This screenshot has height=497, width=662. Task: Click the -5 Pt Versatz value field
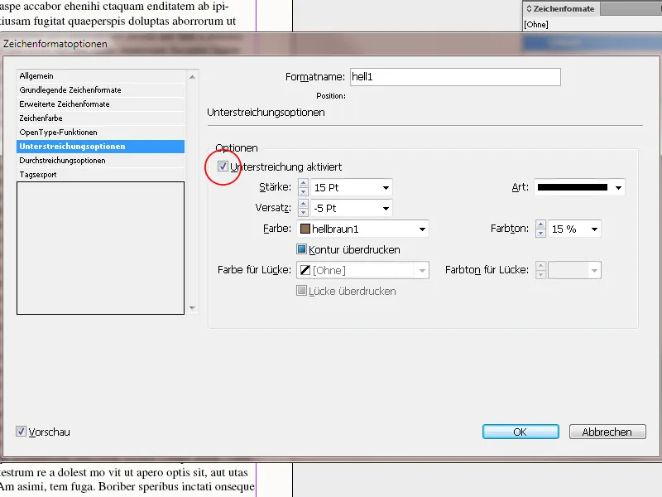pyautogui.click(x=345, y=209)
